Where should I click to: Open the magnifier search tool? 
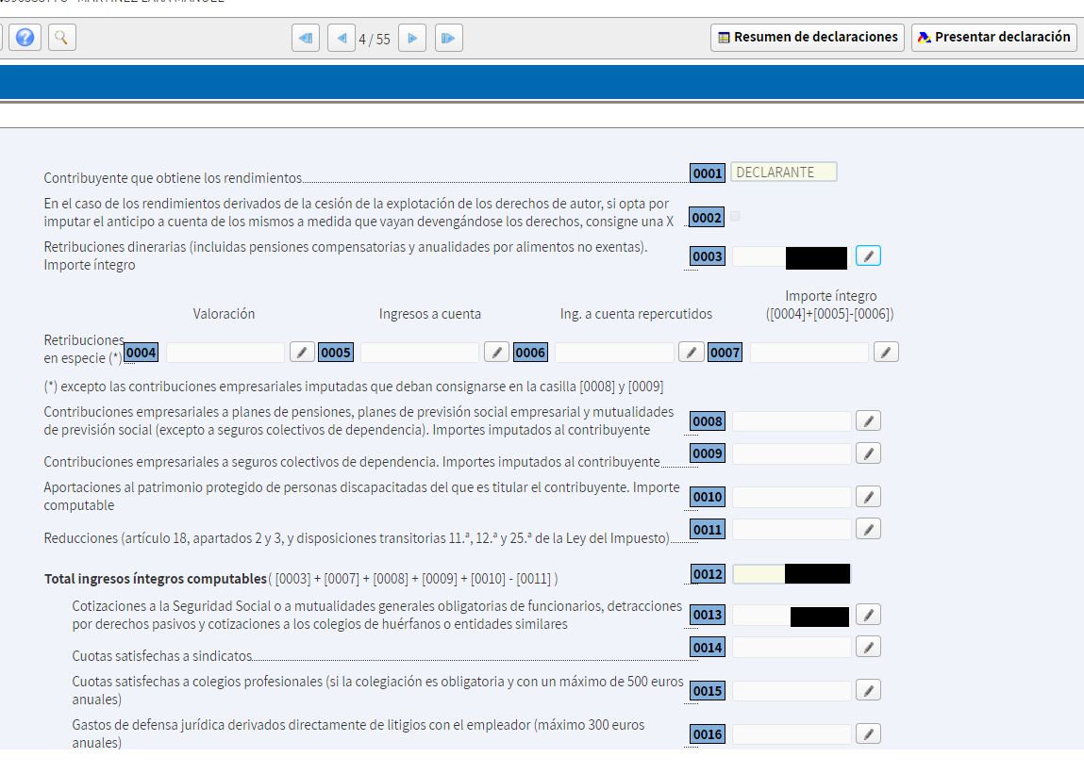point(60,38)
